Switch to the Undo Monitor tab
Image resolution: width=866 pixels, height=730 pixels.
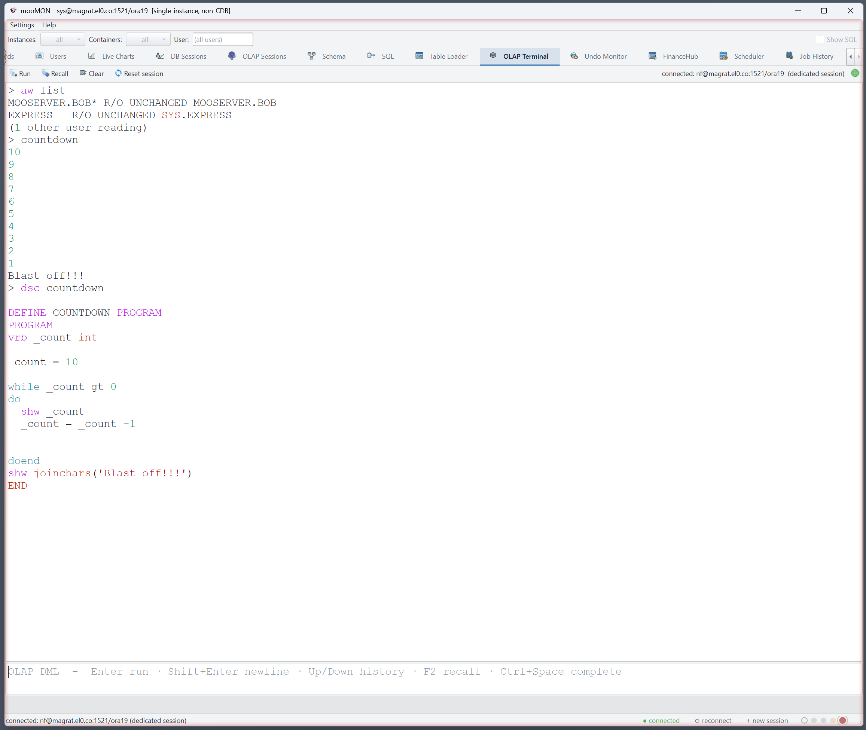[x=598, y=56]
